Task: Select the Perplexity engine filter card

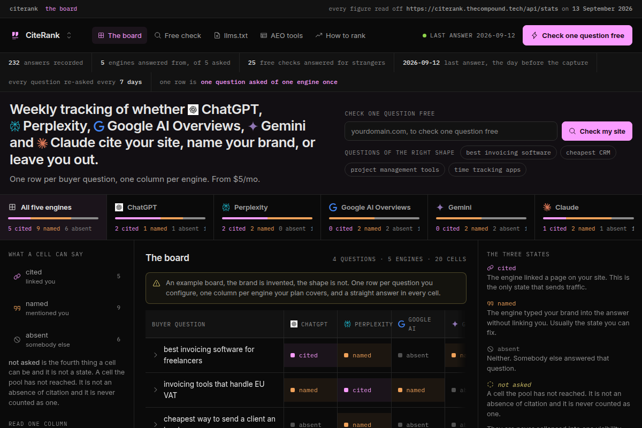Action: [x=267, y=217]
